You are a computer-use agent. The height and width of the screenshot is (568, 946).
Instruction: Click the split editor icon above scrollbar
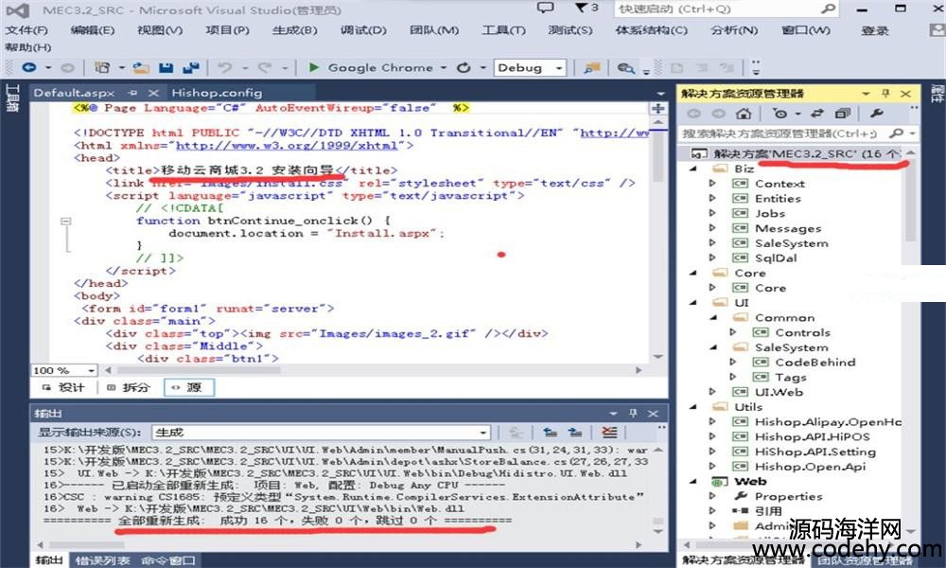pos(658,109)
